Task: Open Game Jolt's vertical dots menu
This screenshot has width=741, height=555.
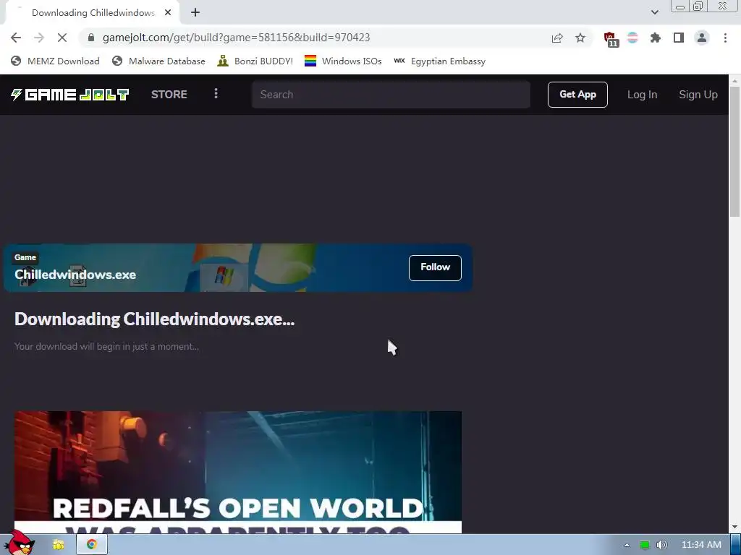Action: [x=216, y=94]
